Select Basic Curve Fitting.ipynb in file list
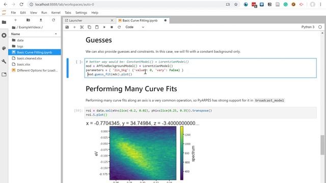 [35, 52]
